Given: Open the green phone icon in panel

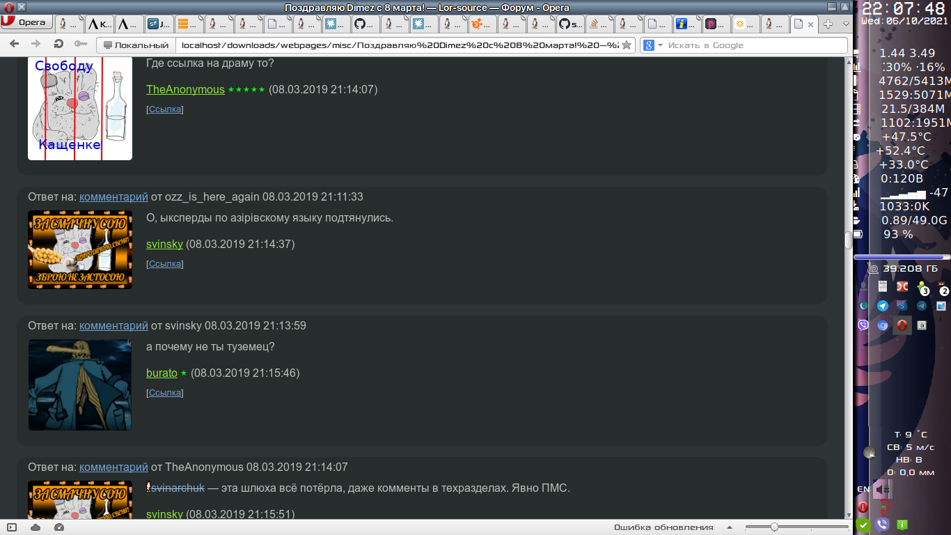Looking at the screenshot, I should [863, 306].
